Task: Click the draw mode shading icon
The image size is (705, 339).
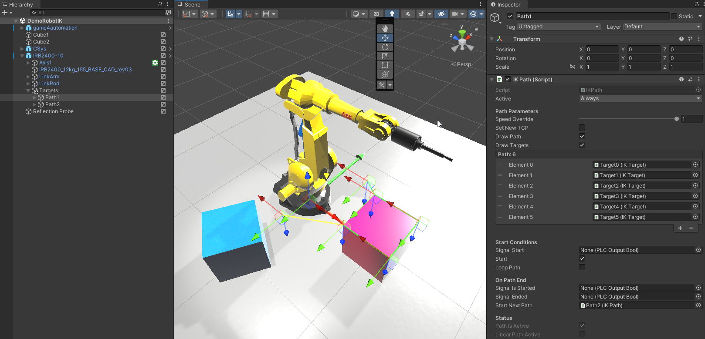Action: coord(356,14)
